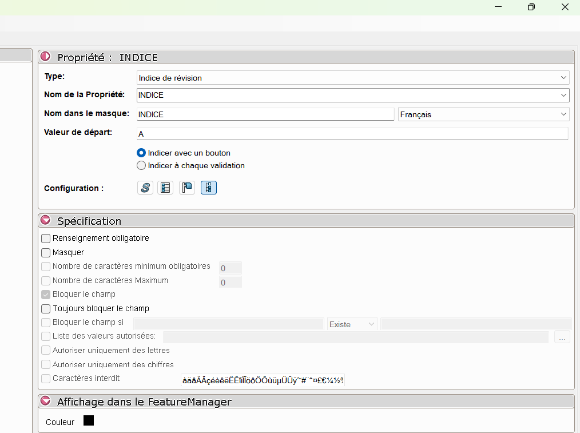This screenshot has width=580, height=433.
Task: Check Liste des valeurs autorisées
Action: coord(46,336)
